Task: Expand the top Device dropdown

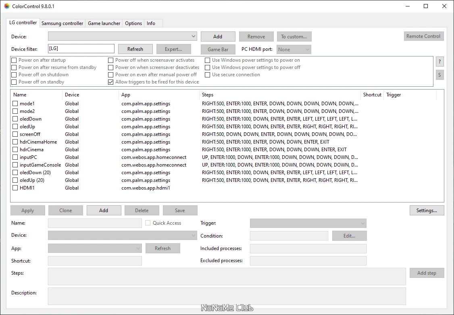Action: point(123,36)
